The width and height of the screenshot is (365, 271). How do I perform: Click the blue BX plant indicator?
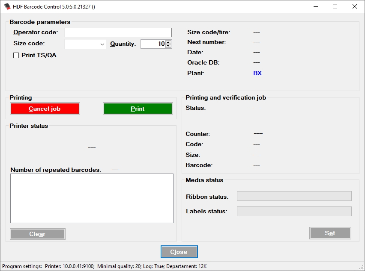257,73
